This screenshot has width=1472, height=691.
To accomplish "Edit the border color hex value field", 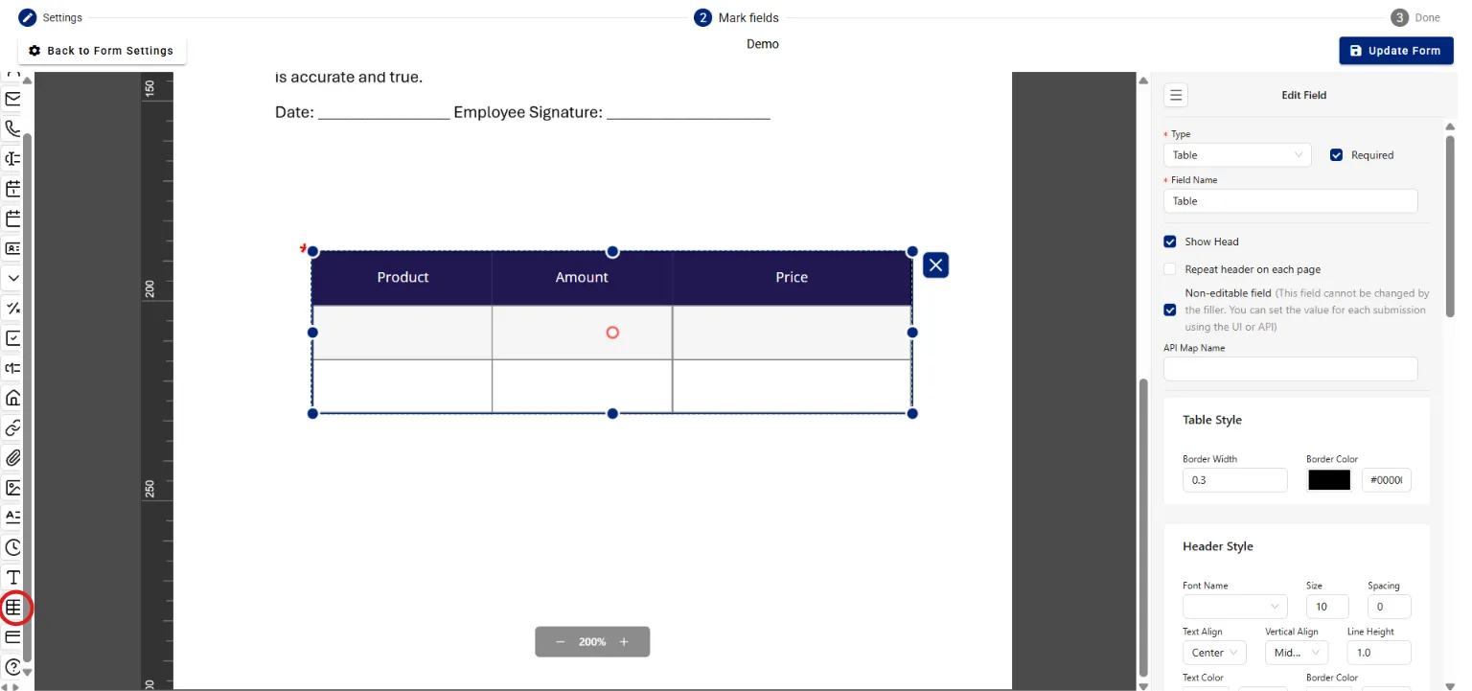I will click(x=1387, y=480).
